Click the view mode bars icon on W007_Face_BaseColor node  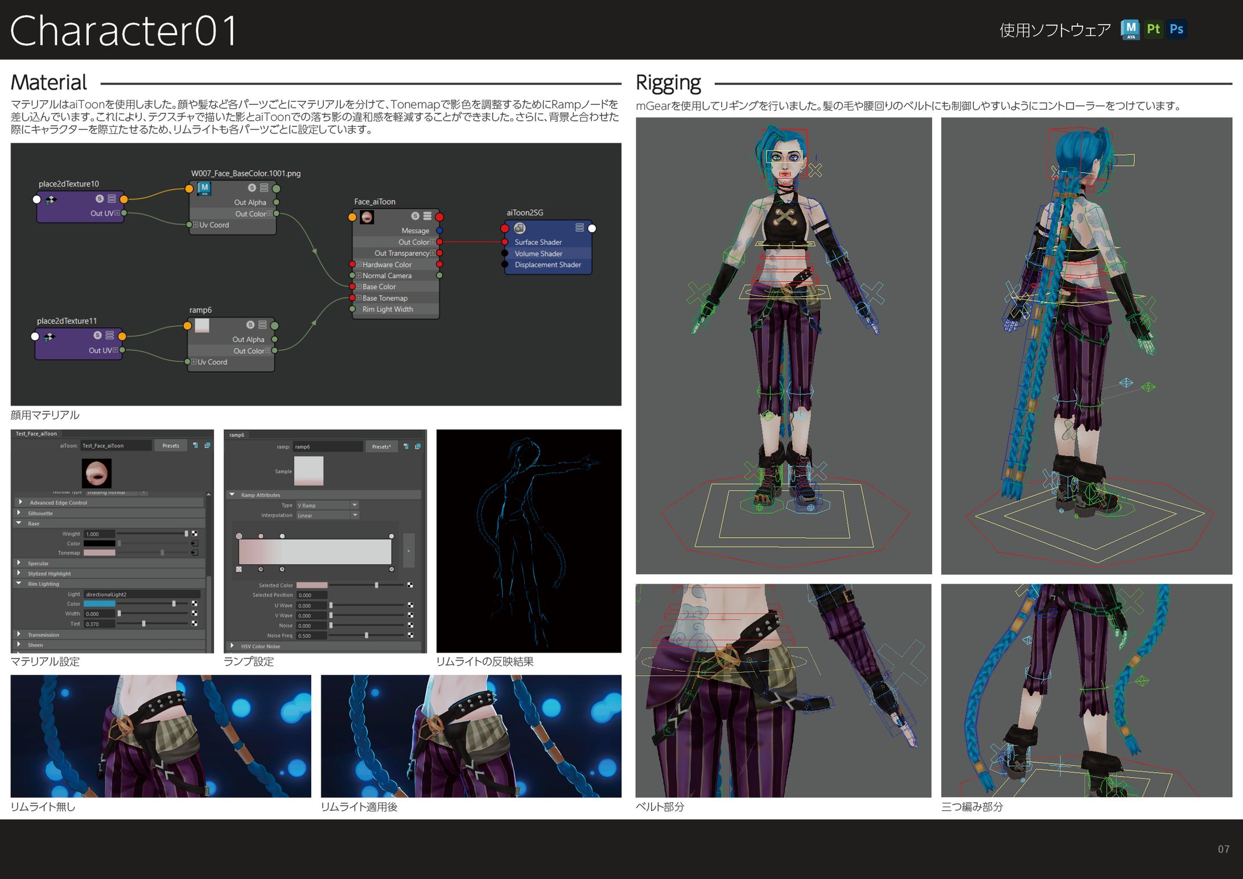tap(264, 188)
